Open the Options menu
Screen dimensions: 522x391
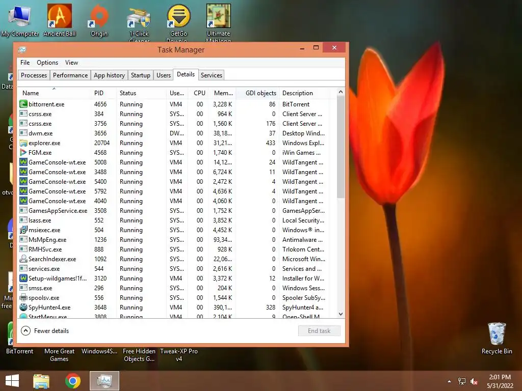[47, 63]
